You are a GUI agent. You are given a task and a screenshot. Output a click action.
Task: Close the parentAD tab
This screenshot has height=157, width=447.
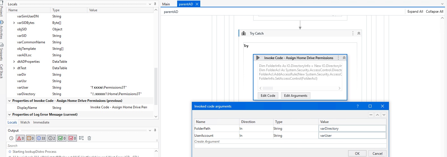pos(197,4)
